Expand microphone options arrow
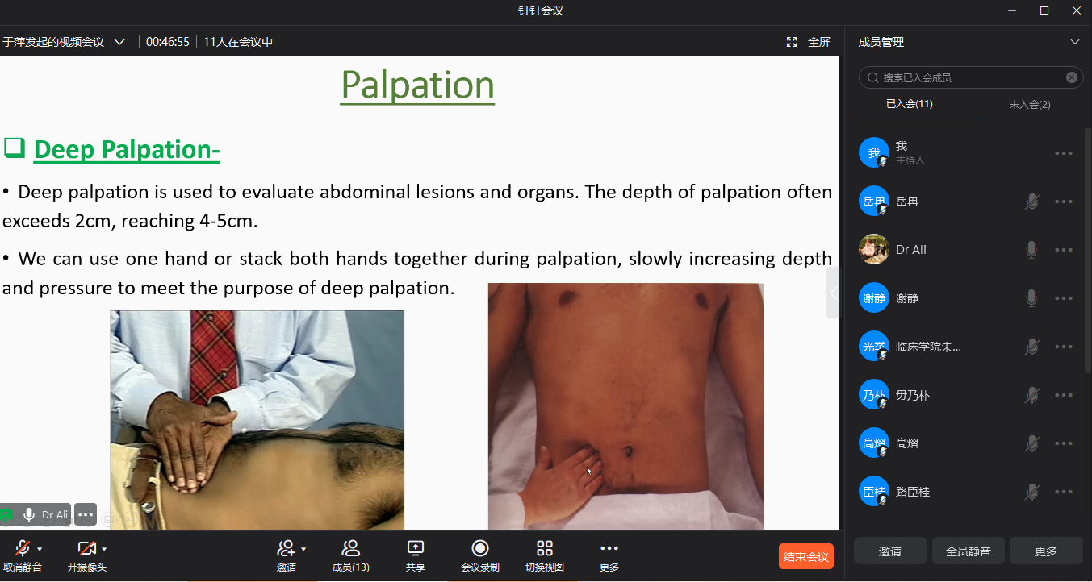Viewport: 1092px width, 582px height. 40,549
